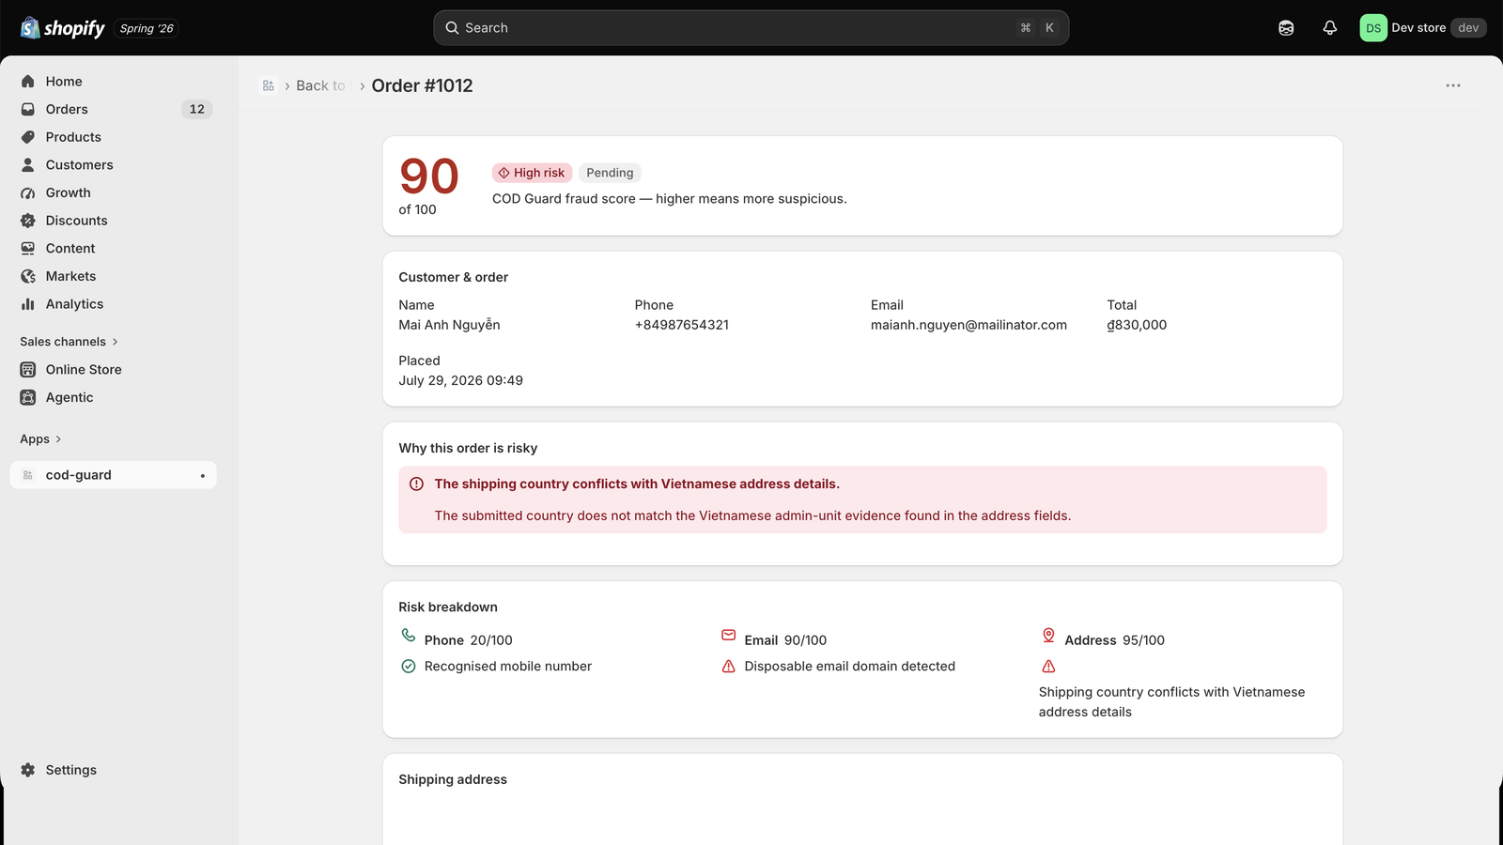Click the dev badge beside Dev store
Viewport: 1503px width, 845px height.
click(x=1468, y=28)
